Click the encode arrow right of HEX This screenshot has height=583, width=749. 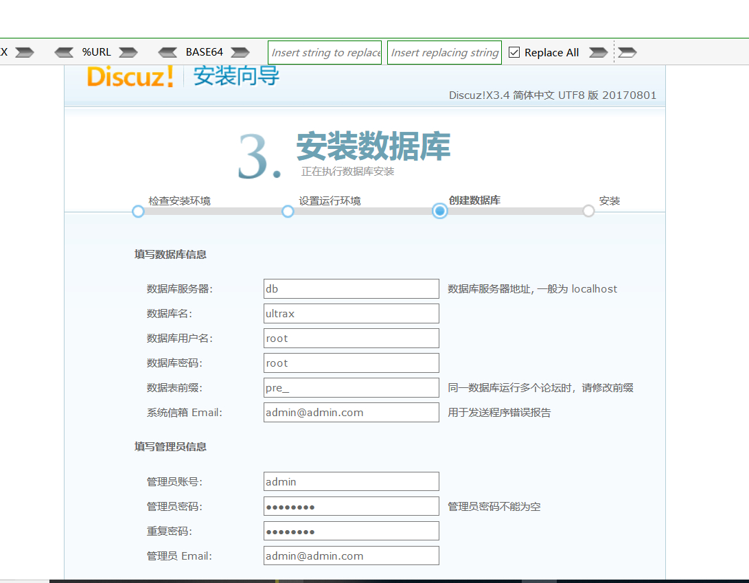point(25,52)
